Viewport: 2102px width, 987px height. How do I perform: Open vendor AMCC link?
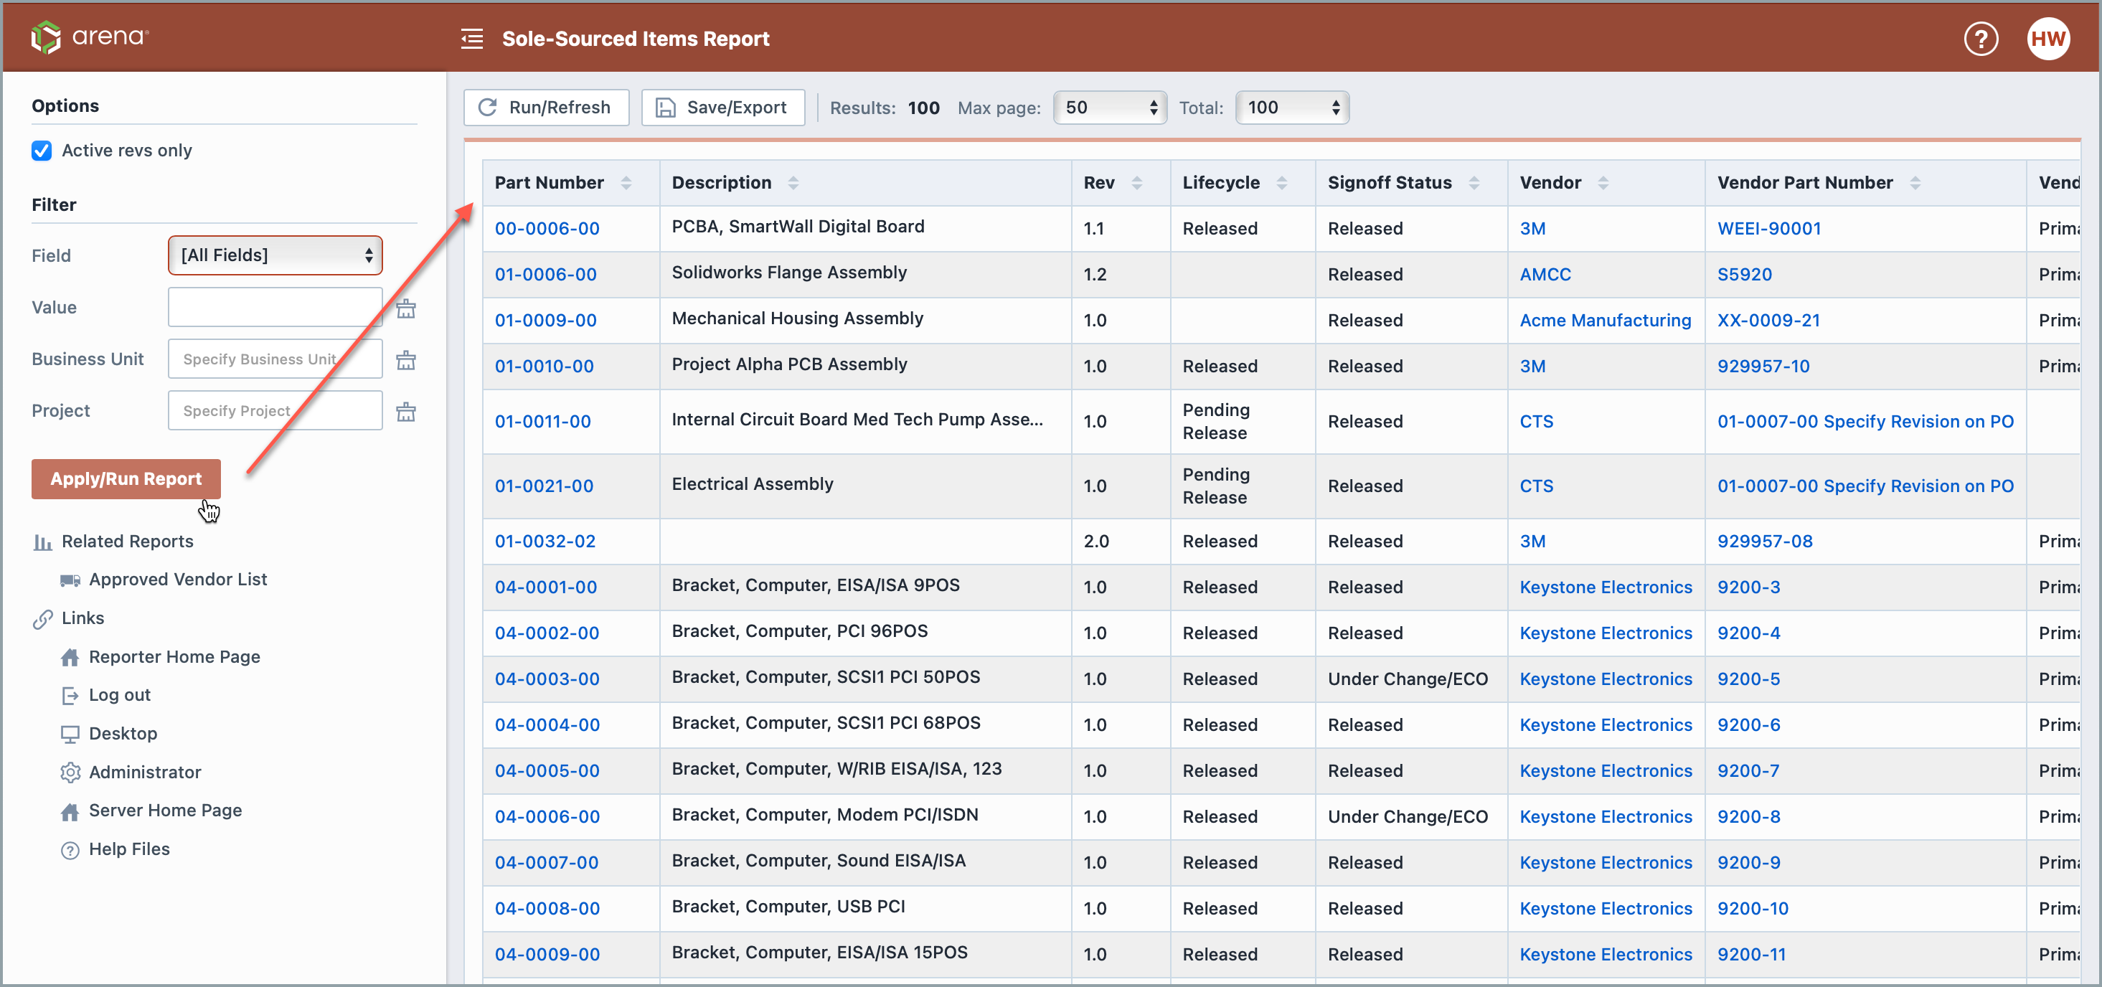1545,275
